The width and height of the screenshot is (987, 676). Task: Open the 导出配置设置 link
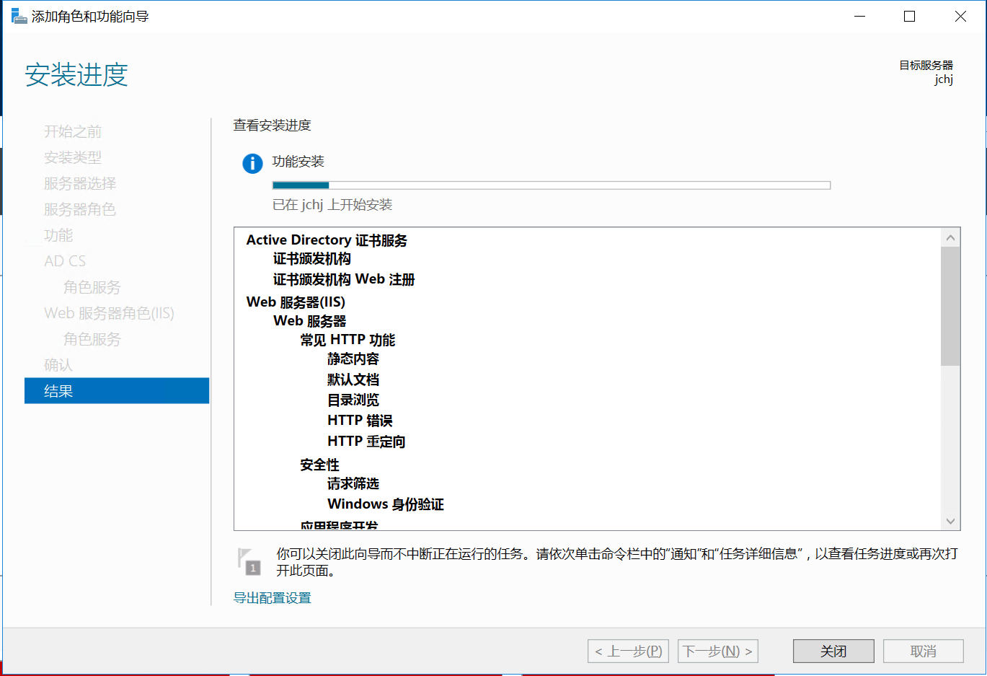273,598
